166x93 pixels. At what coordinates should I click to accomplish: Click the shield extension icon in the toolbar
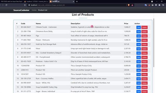point(156,5)
